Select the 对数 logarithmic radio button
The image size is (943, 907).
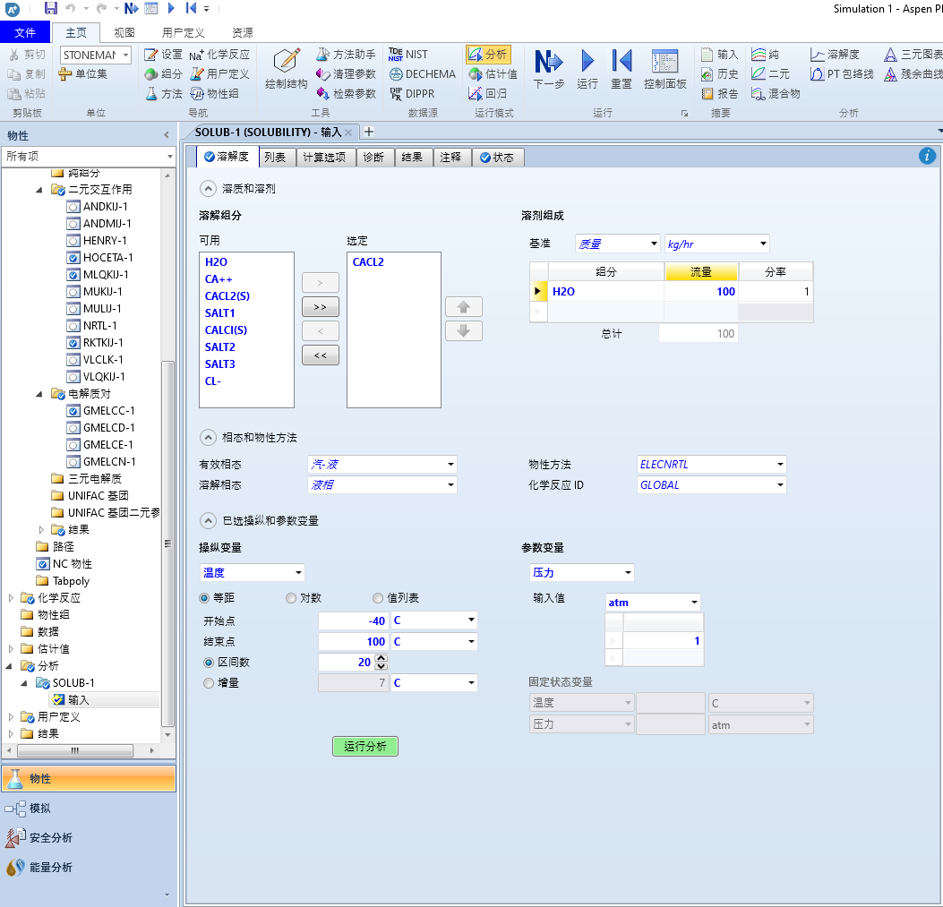coord(291,598)
